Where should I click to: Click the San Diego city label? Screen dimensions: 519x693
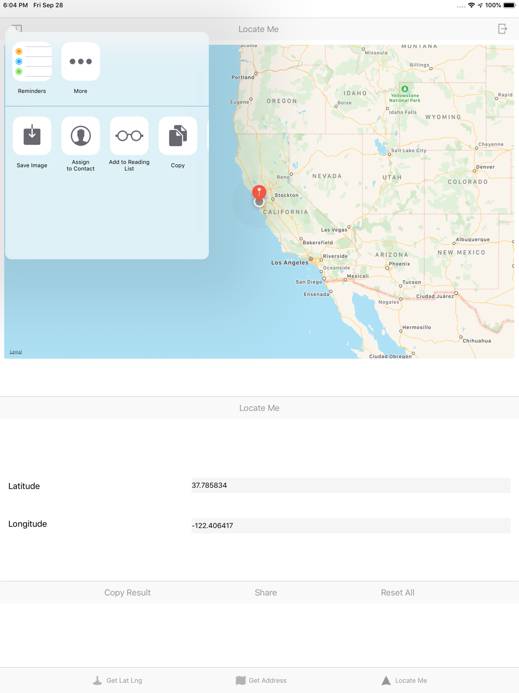[309, 282]
